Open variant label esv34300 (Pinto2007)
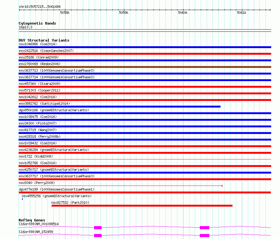This screenshot has width=280, height=239. click(x=38, y=123)
